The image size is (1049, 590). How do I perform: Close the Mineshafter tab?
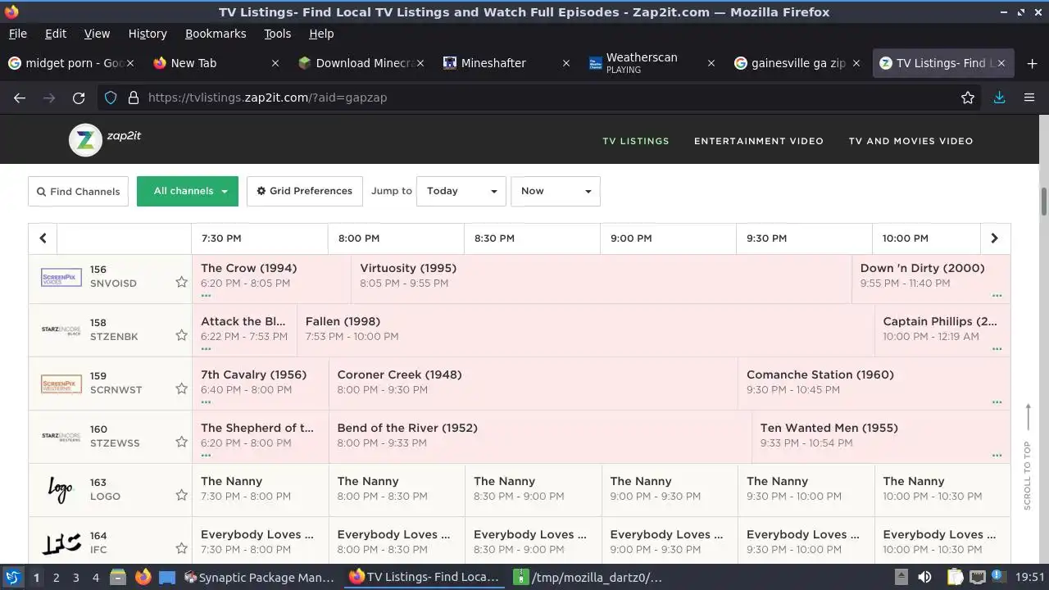pos(565,63)
